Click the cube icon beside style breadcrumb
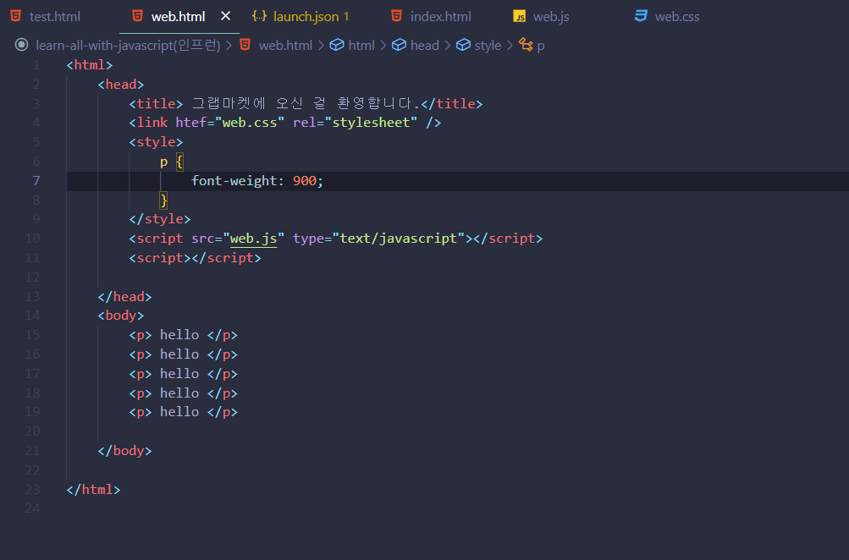849x560 pixels. pyautogui.click(x=462, y=46)
